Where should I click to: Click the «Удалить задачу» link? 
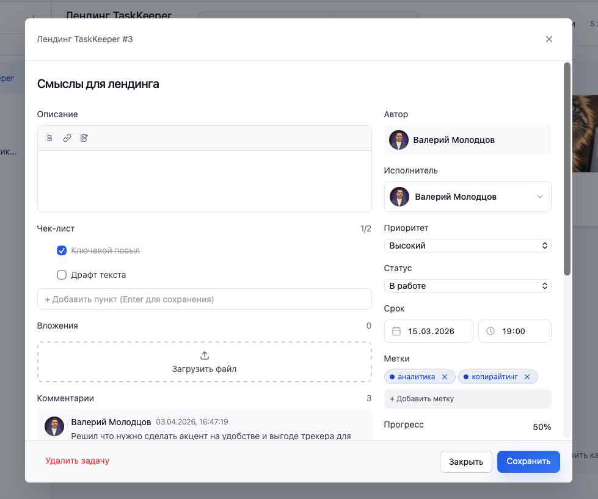[78, 461]
